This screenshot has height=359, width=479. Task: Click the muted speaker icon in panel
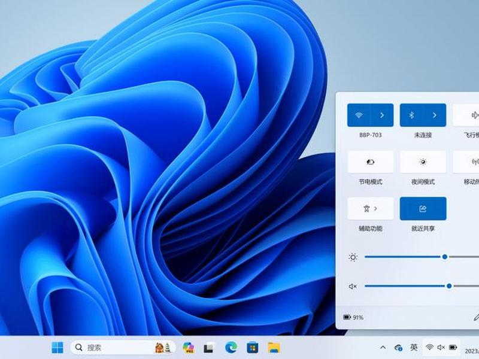pos(353,287)
